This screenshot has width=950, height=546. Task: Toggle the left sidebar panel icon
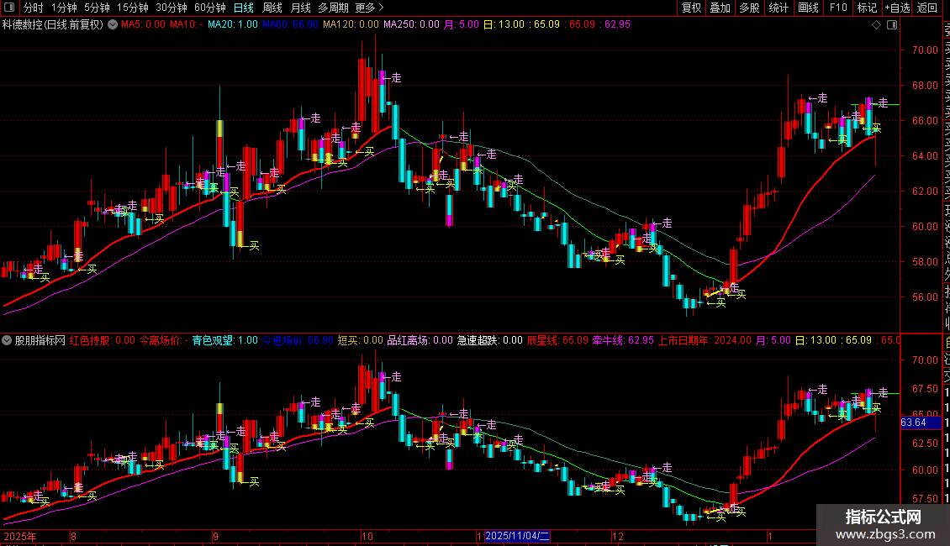[9, 8]
